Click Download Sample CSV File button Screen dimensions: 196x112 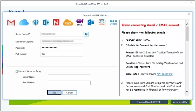(x=149, y=102)
